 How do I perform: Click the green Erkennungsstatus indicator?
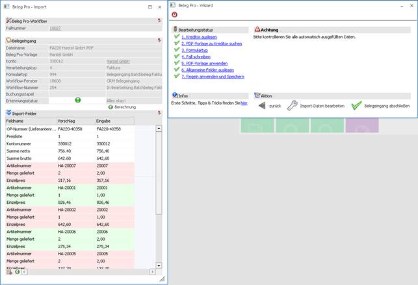[x=77, y=101]
